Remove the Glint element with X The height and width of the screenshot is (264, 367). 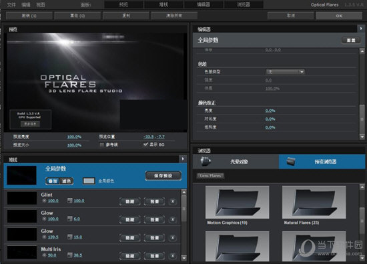point(173,201)
